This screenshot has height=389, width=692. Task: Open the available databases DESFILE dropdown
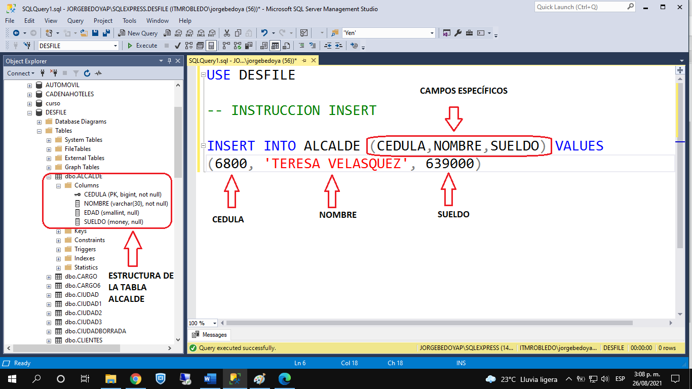click(x=115, y=46)
